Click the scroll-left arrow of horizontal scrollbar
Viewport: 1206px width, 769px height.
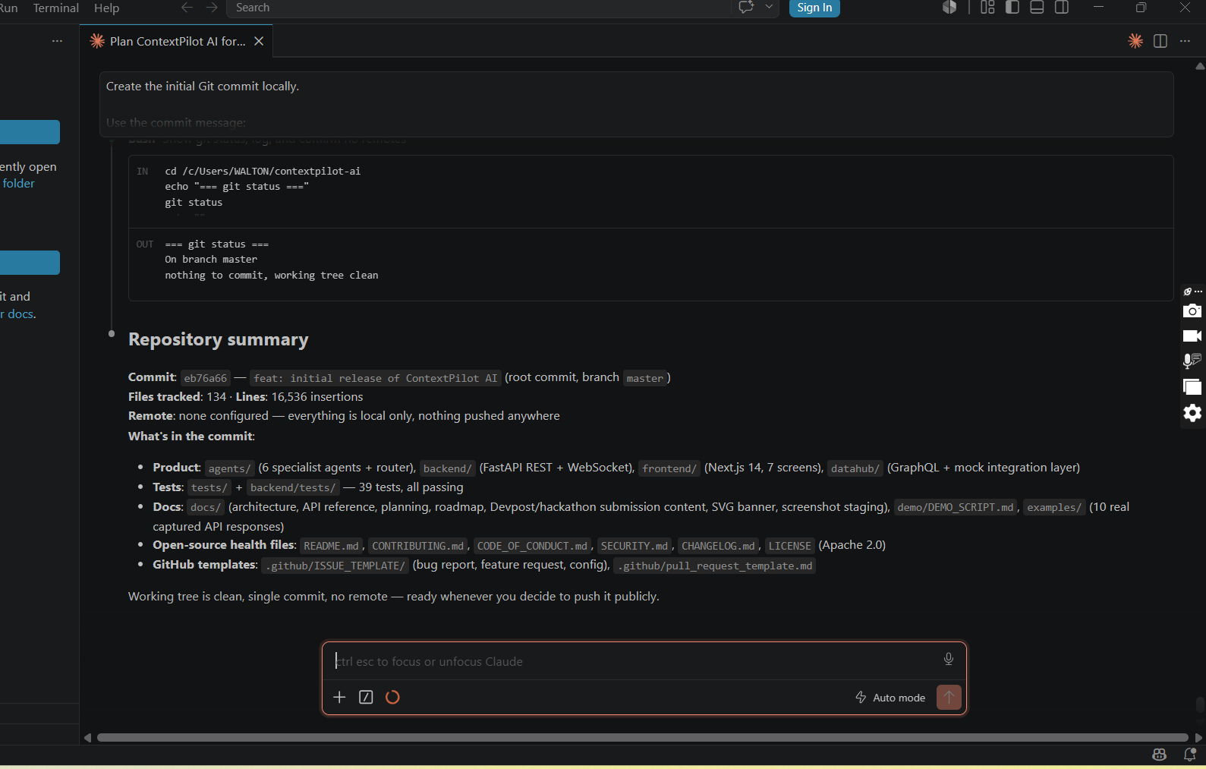point(87,738)
